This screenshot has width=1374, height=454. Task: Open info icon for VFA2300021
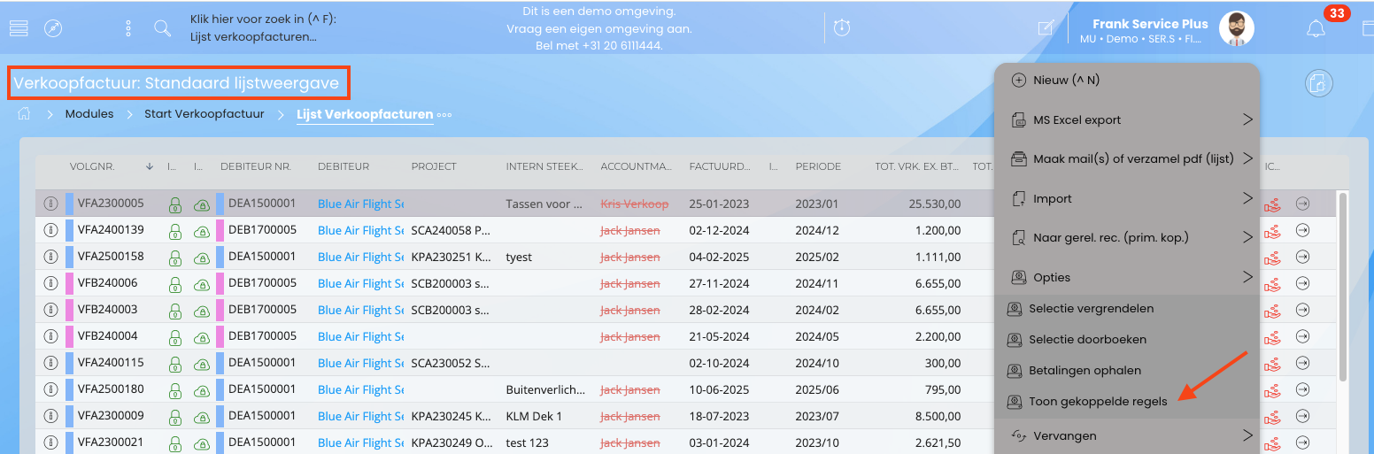pyautogui.click(x=50, y=442)
